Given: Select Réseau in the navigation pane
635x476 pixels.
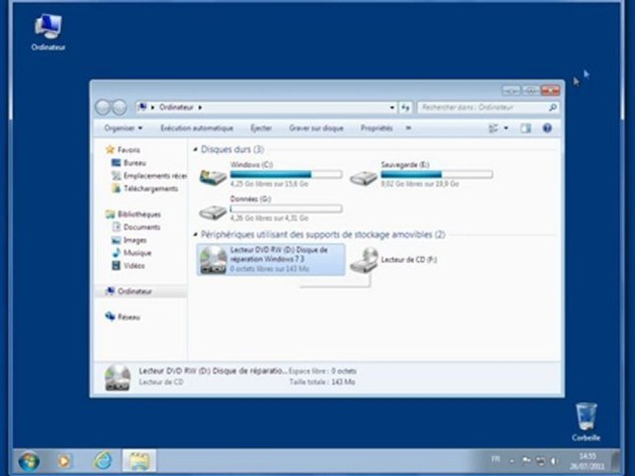Looking at the screenshot, I should 123,317.
